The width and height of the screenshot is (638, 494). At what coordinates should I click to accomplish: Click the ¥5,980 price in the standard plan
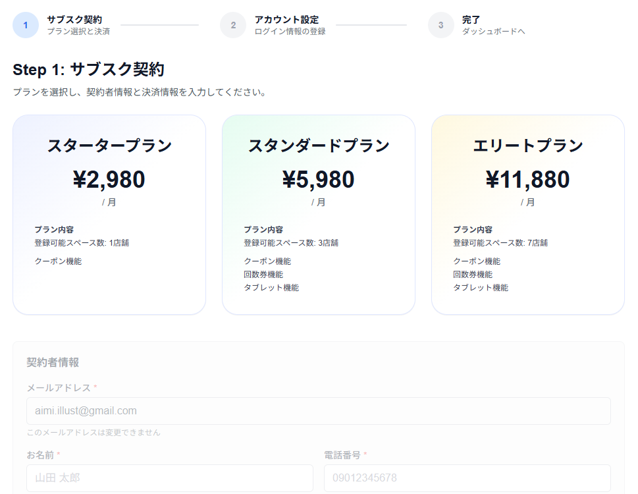click(319, 179)
